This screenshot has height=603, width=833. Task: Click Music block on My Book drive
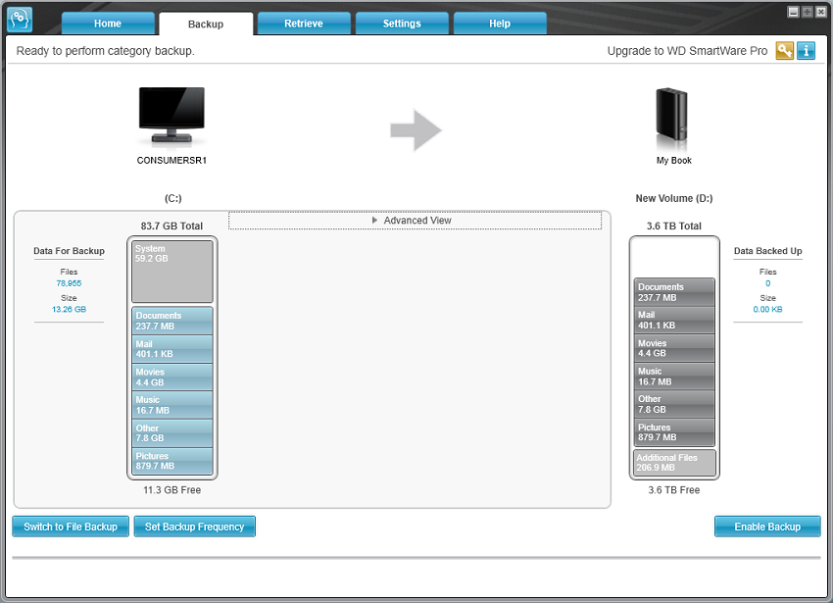[674, 376]
